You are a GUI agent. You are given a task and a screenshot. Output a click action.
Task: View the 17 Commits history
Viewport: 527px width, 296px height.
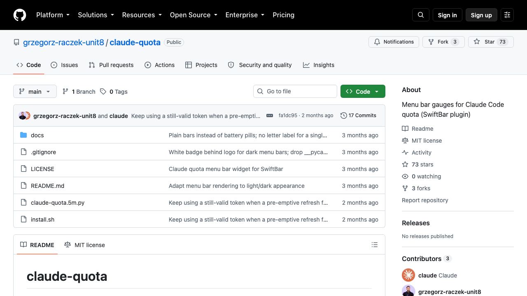tap(359, 116)
